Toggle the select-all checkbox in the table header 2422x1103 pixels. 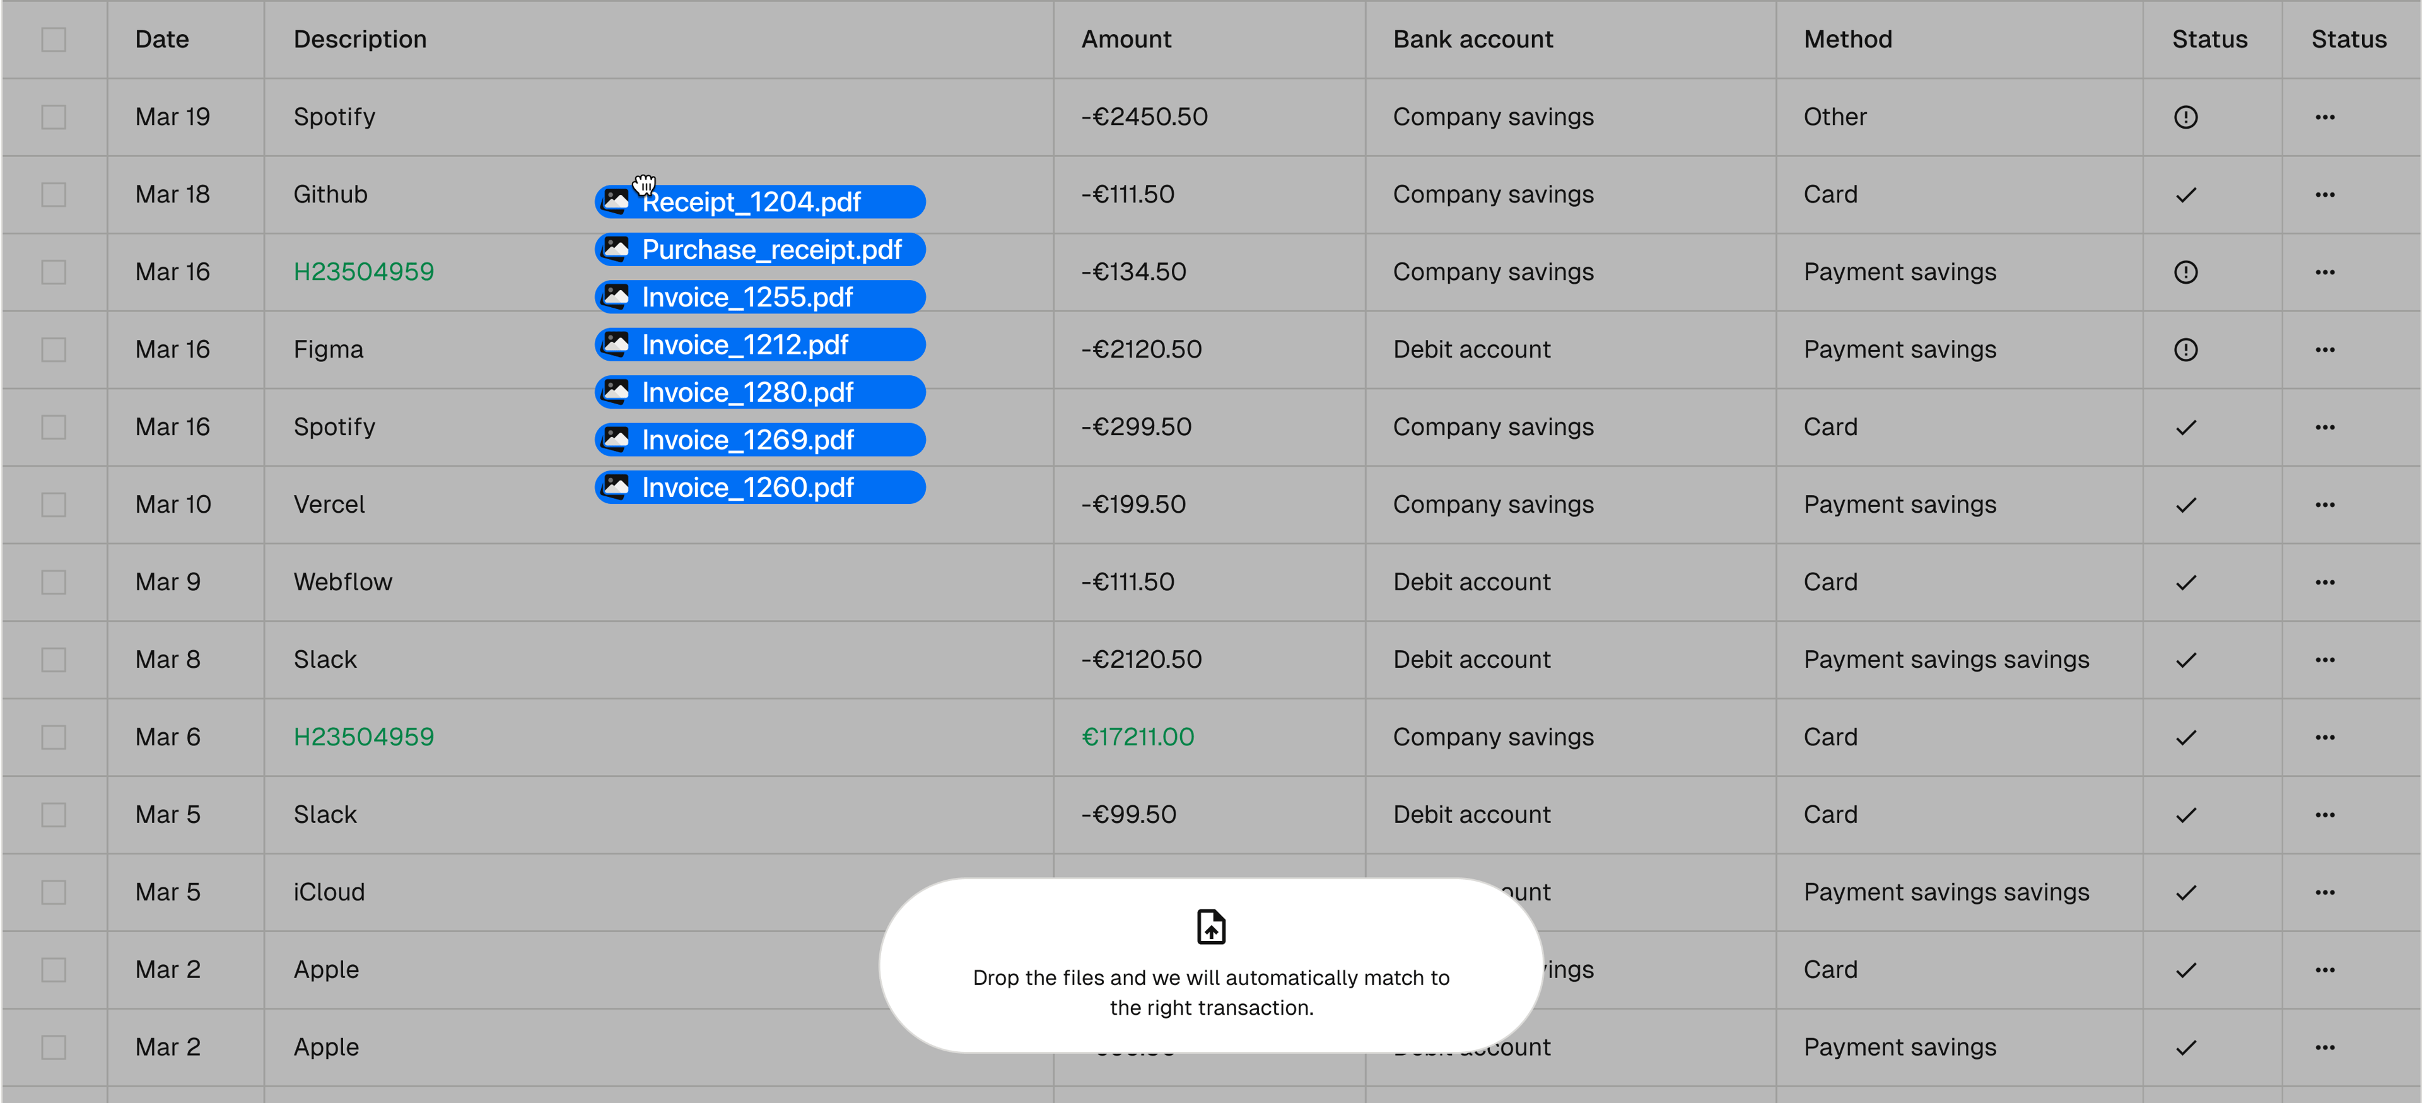pyautogui.click(x=54, y=40)
